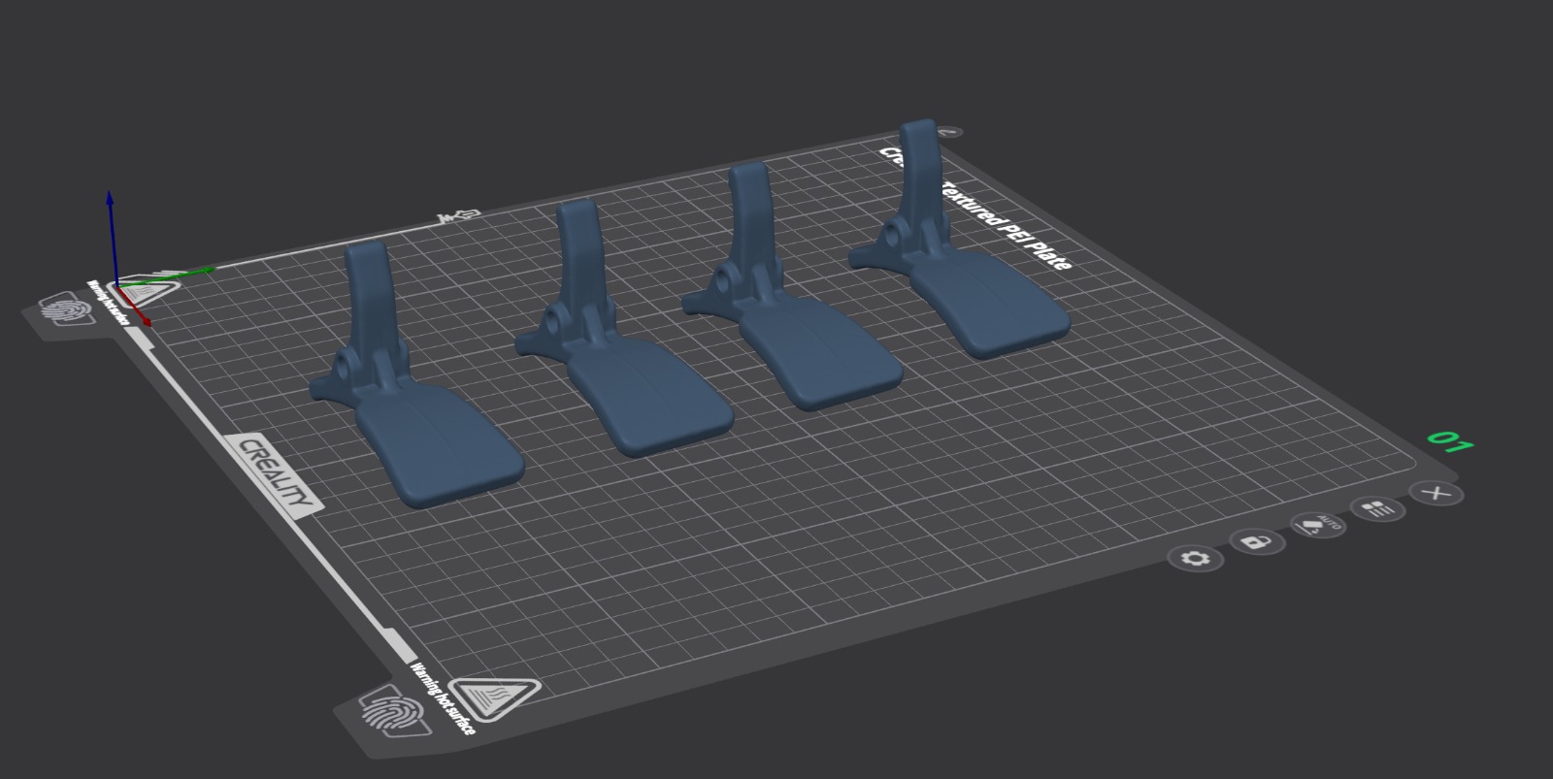Remove plate with the X icon
Image resolution: width=1553 pixels, height=779 pixels.
click(x=1437, y=493)
